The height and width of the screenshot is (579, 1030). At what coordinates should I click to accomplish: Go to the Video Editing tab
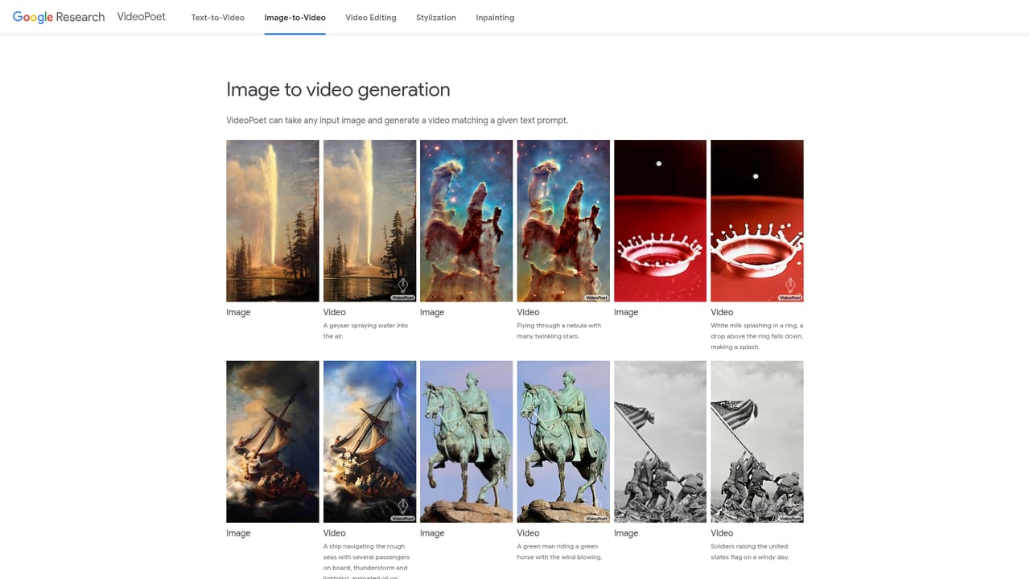click(371, 18)
